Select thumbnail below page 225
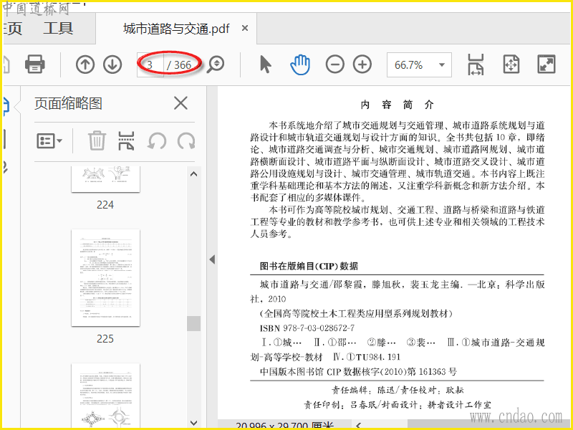 click(105, 396)
